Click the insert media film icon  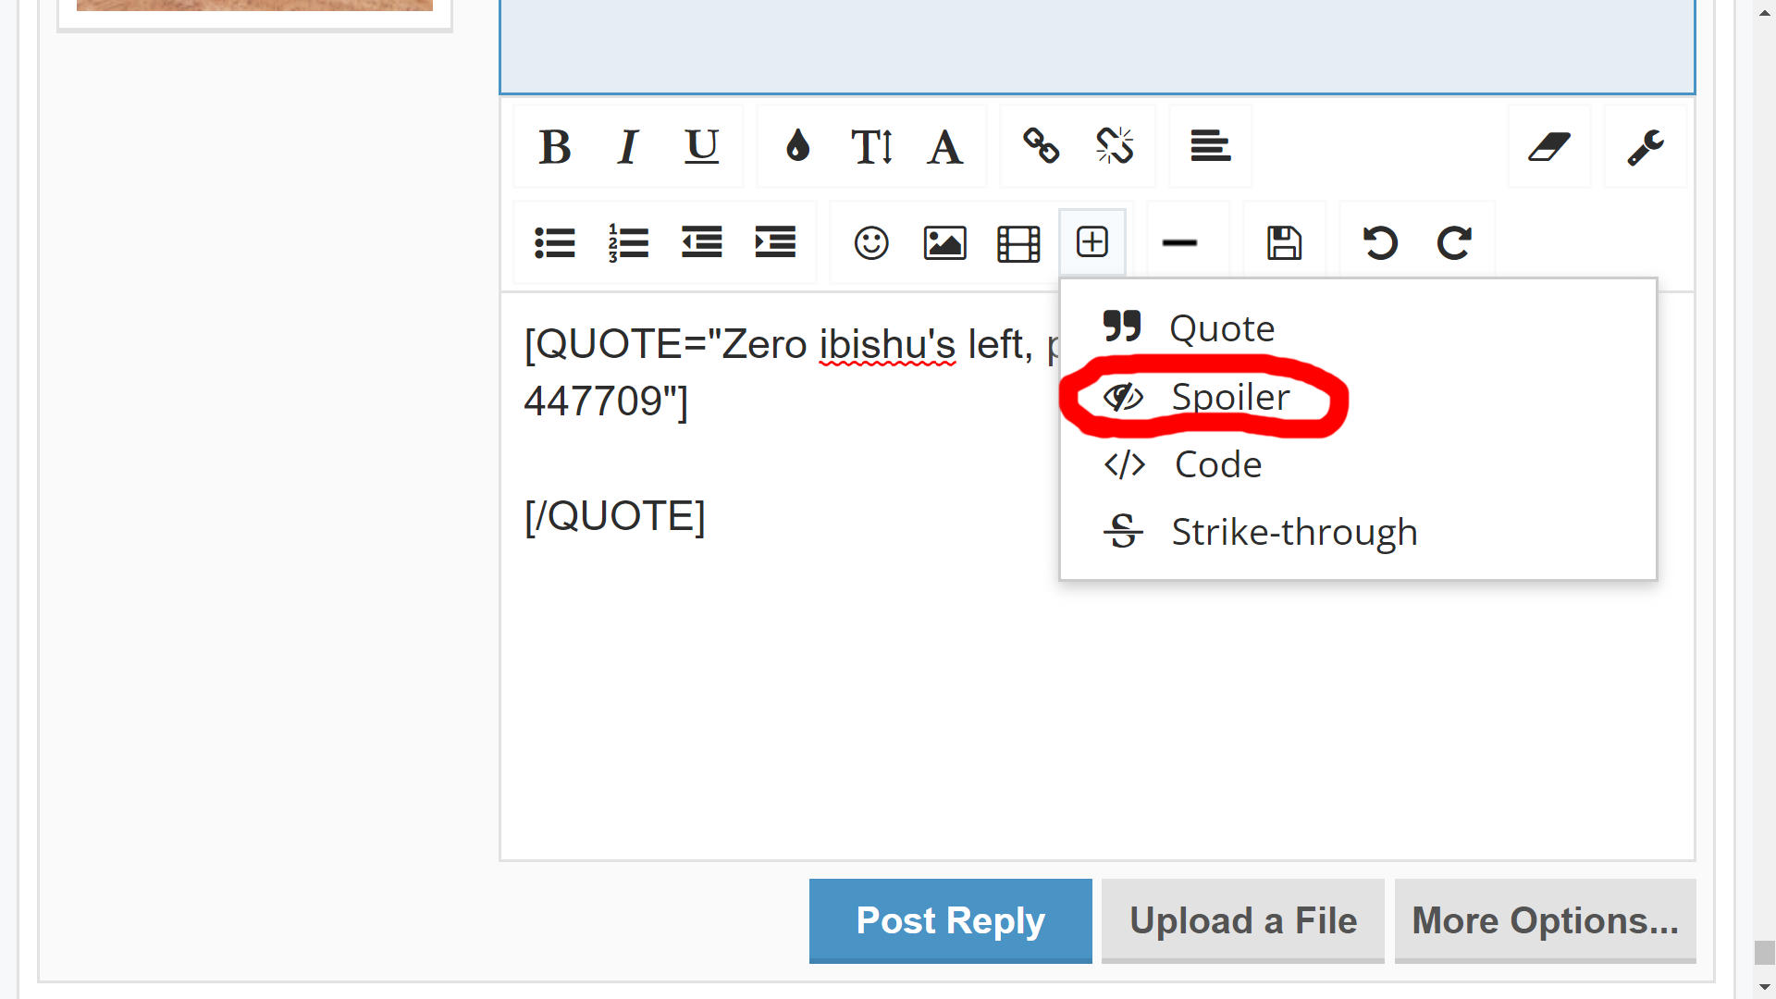coord(1018,243)
